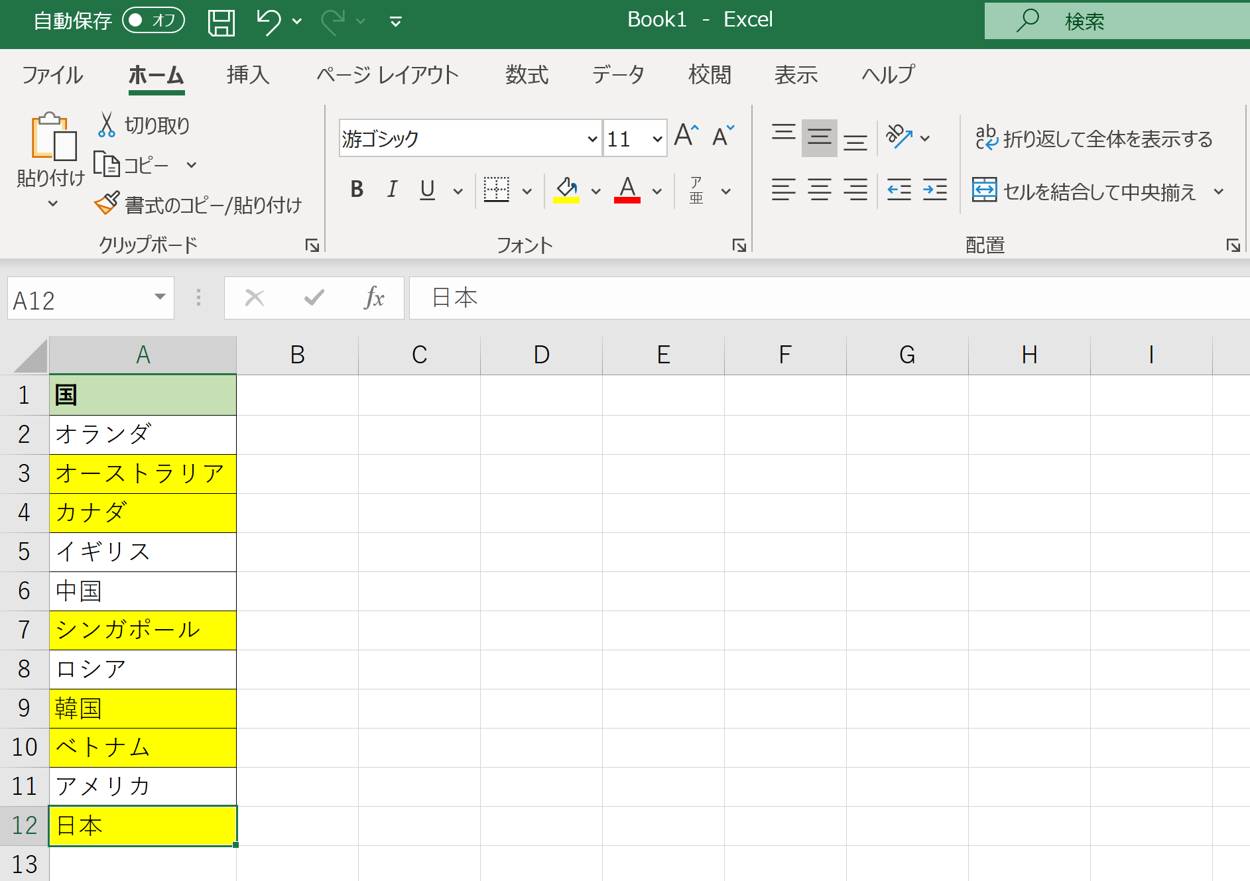1250x881 pixels.
Task: Click the Align Right icon
Action: point(855,190)
